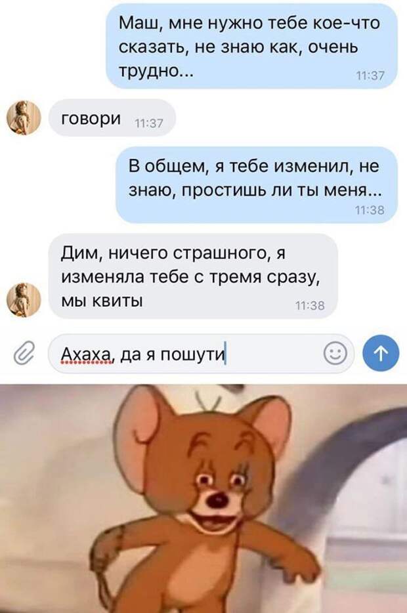Image resolution: width=407 pixels, height=613 pixels.
Task: Open avatar beside the "мы квиты" message
Action: pos(24,300)
